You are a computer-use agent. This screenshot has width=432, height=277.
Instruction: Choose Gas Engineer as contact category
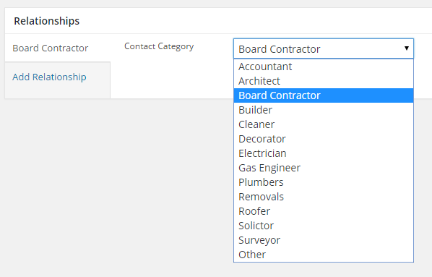tap(324, 168)
